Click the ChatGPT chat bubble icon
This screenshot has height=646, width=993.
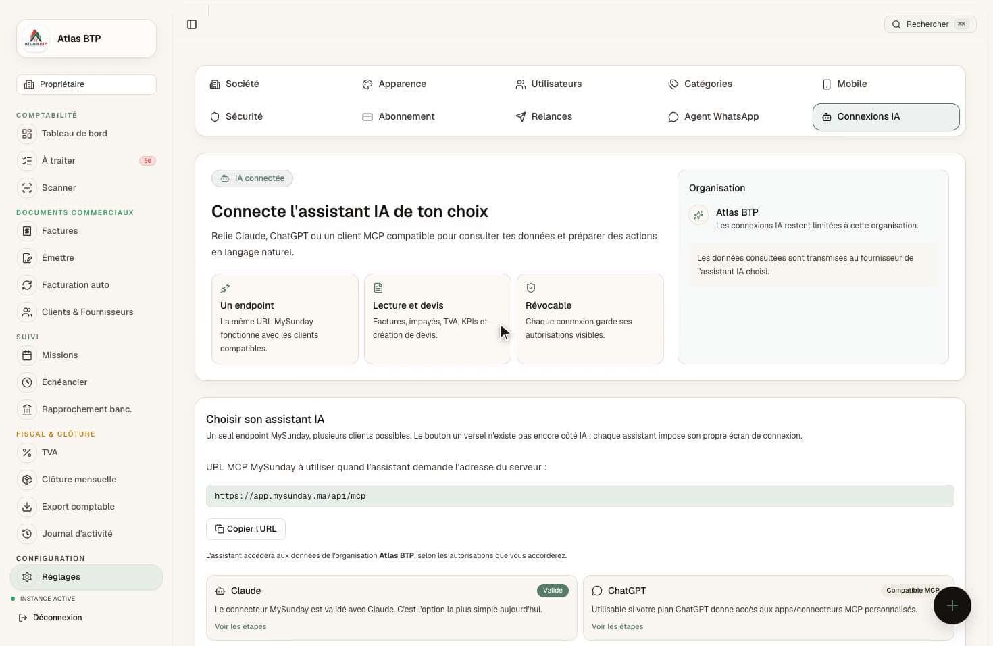pyautogui.click(x=597, y=591)
